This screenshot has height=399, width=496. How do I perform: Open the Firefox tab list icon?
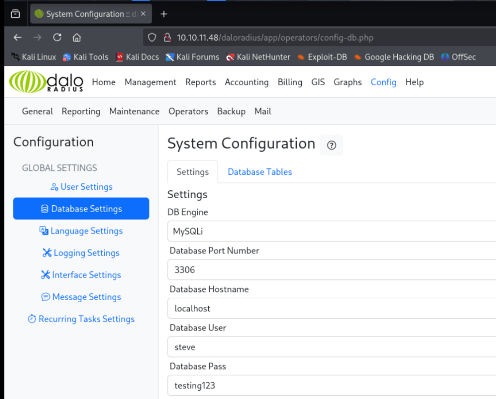tap(15, 14)
